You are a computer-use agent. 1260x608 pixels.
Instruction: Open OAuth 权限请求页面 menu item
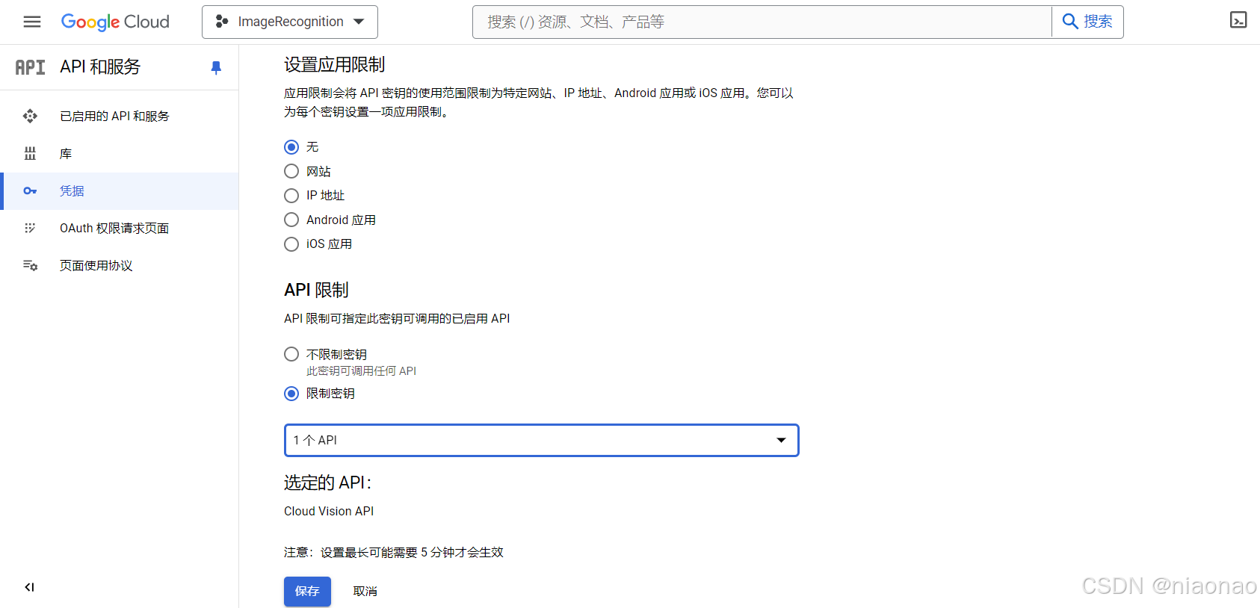pos(120,228)
